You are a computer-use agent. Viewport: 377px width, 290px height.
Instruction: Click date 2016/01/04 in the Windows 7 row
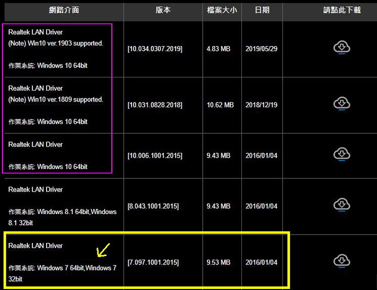261,262
